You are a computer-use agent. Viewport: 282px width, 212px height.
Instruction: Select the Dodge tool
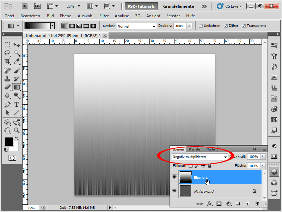click(x=17, y=95)
